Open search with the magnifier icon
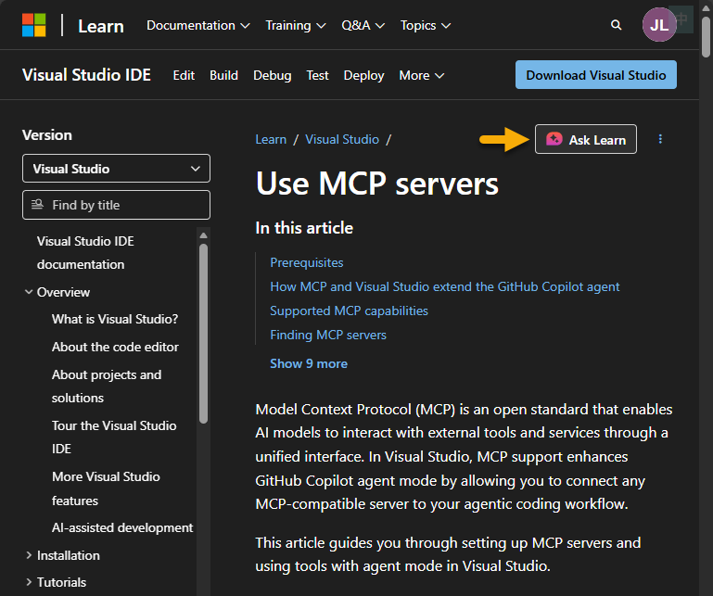 (617, 25)
